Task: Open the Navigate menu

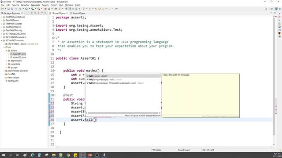Action: (36, 5)
